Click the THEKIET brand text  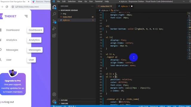tap(10, 16)
